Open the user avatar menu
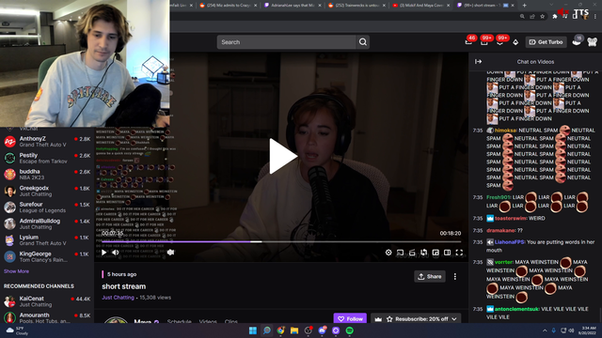The height and width of the screenshot is (338, 602). pos(592,41)
